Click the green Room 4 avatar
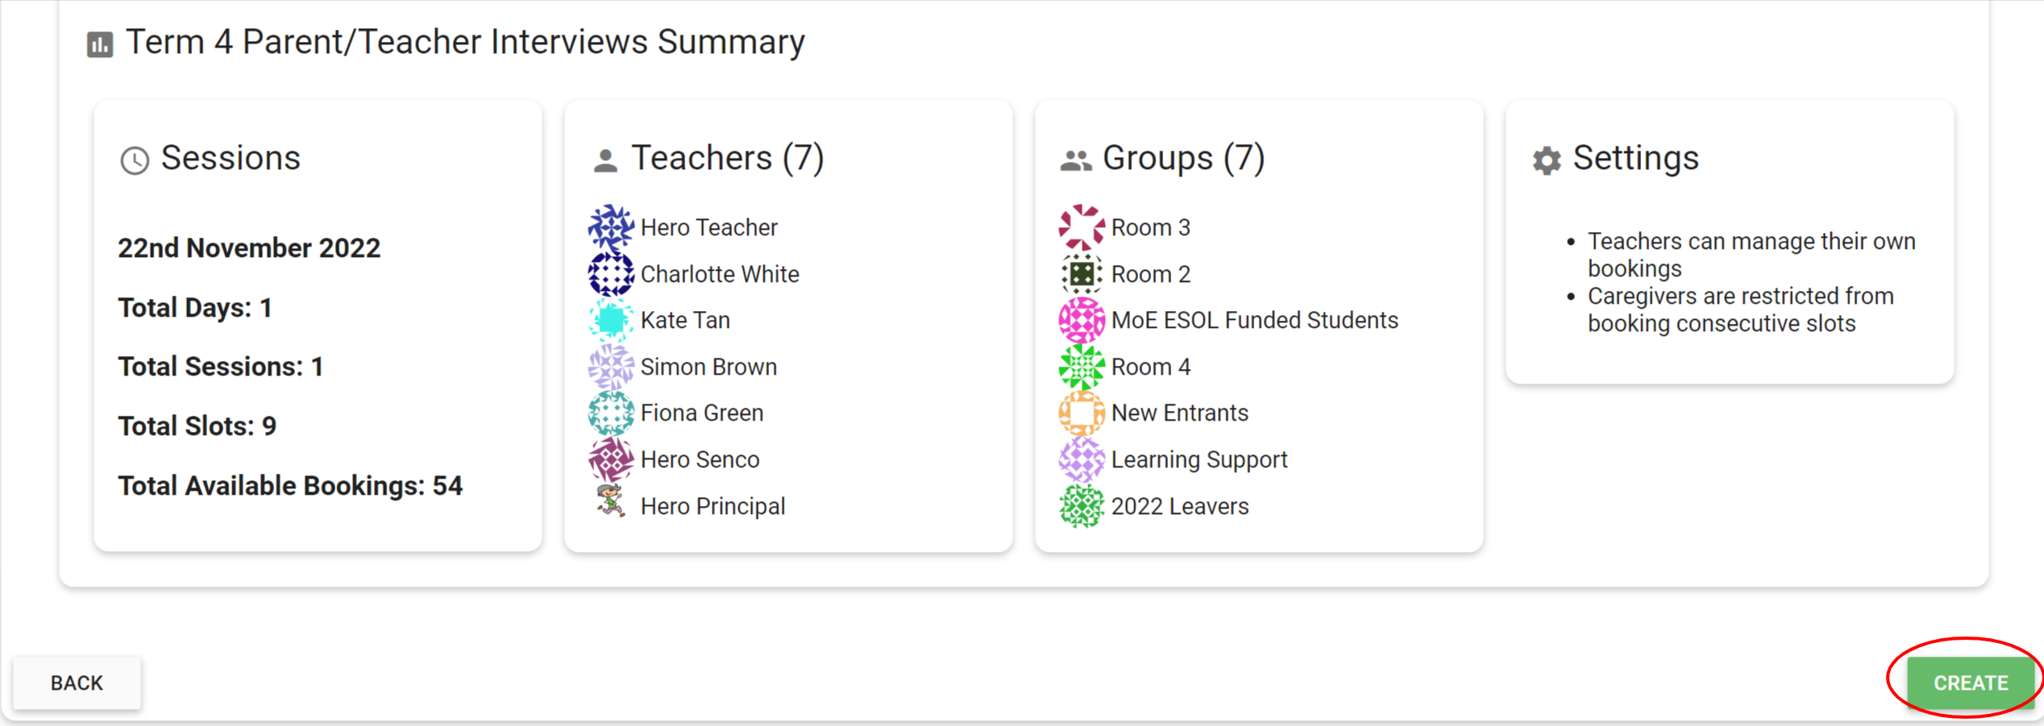Image resolution: width=2044 pixels, height=726 pixels. pos(1080,366)
